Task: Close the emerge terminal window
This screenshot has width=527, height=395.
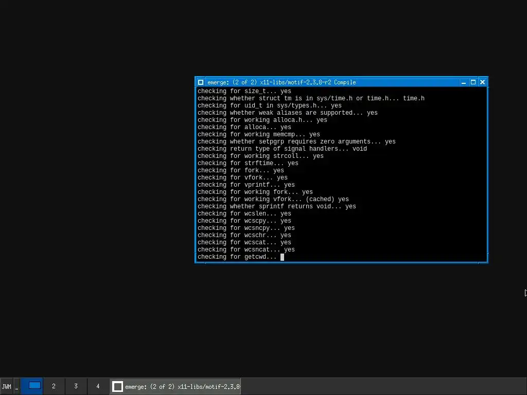Action: [482, 82]
